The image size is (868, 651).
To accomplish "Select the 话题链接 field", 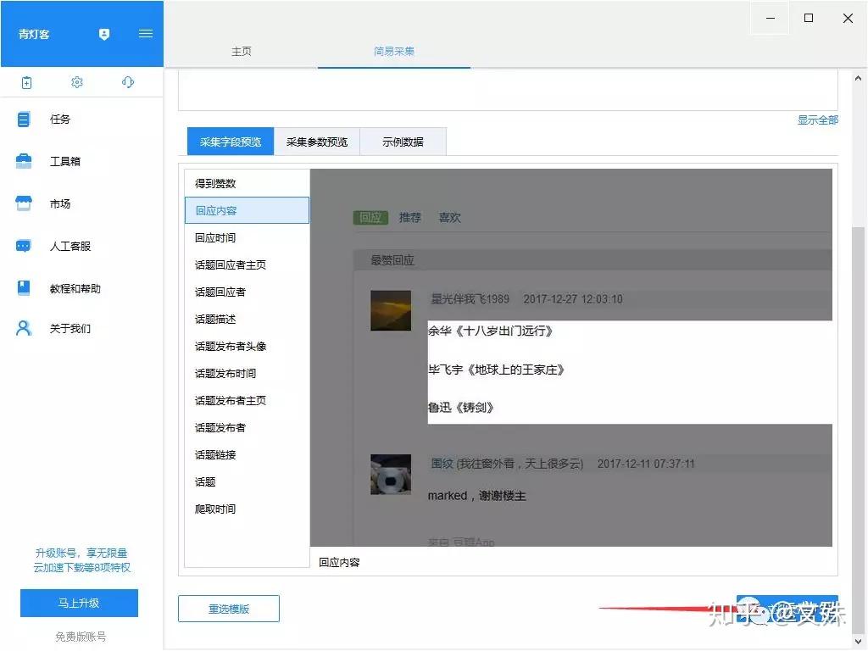I will point(247,454).
